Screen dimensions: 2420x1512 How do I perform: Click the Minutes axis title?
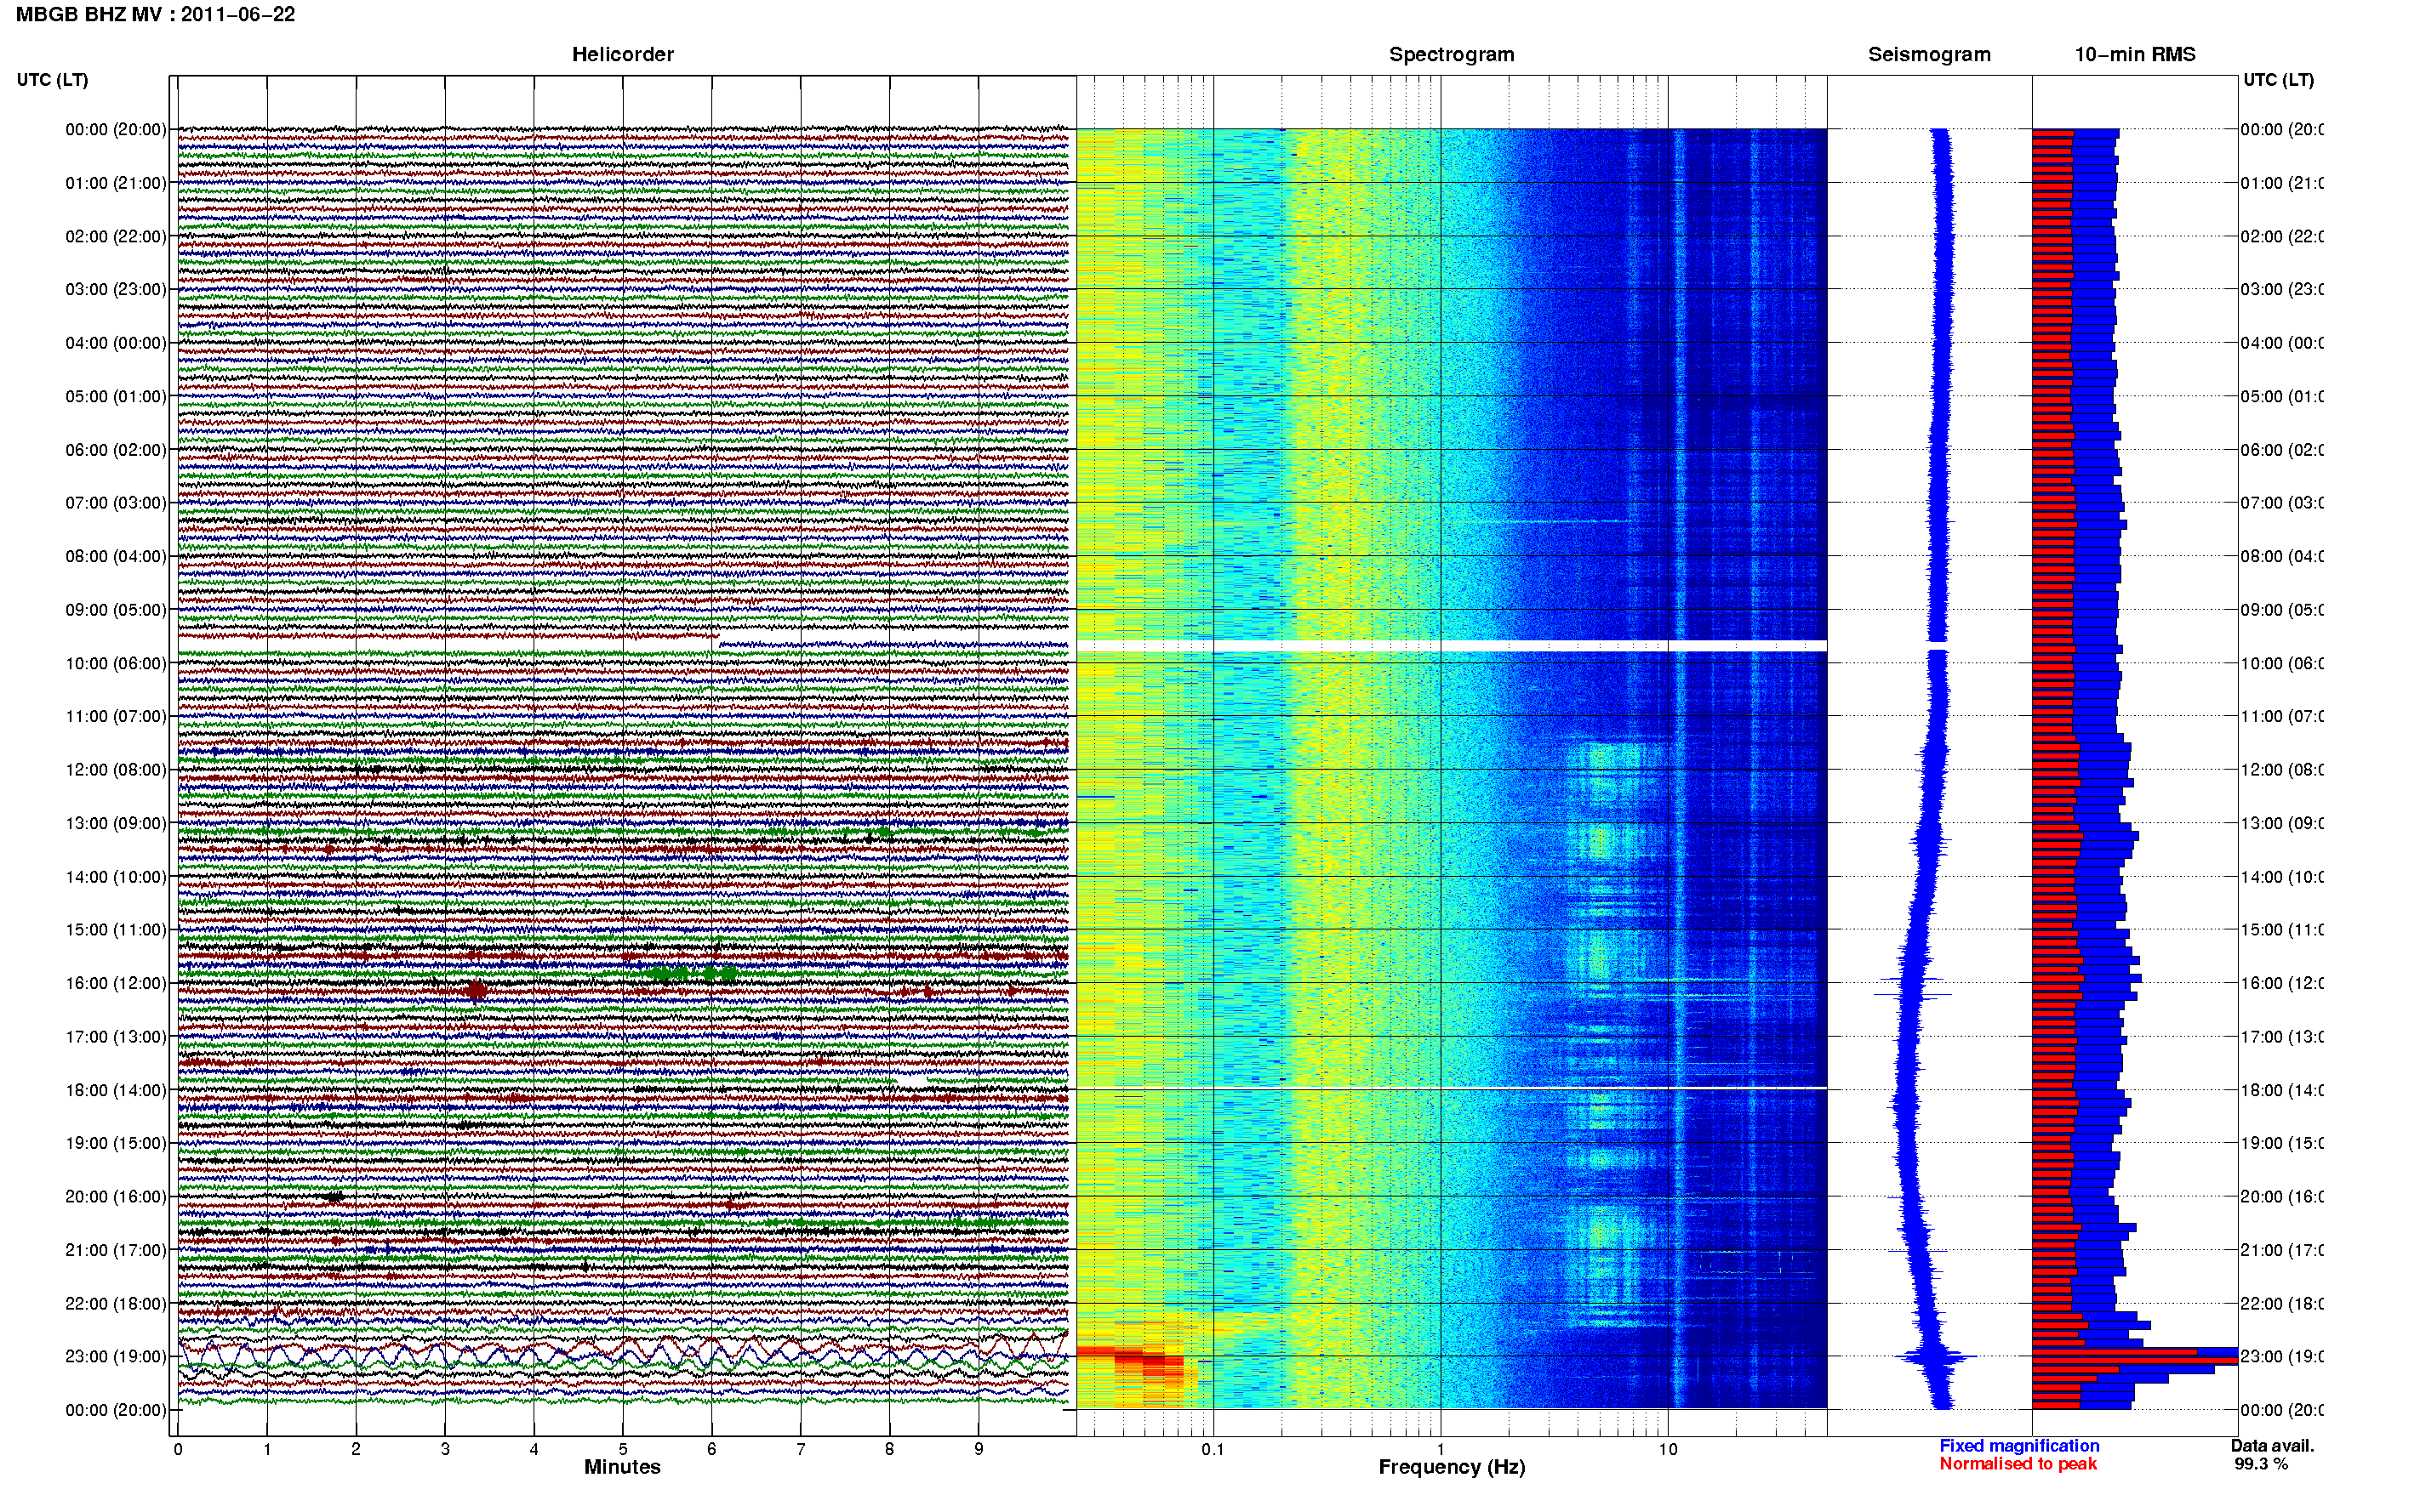point(622,1467)
